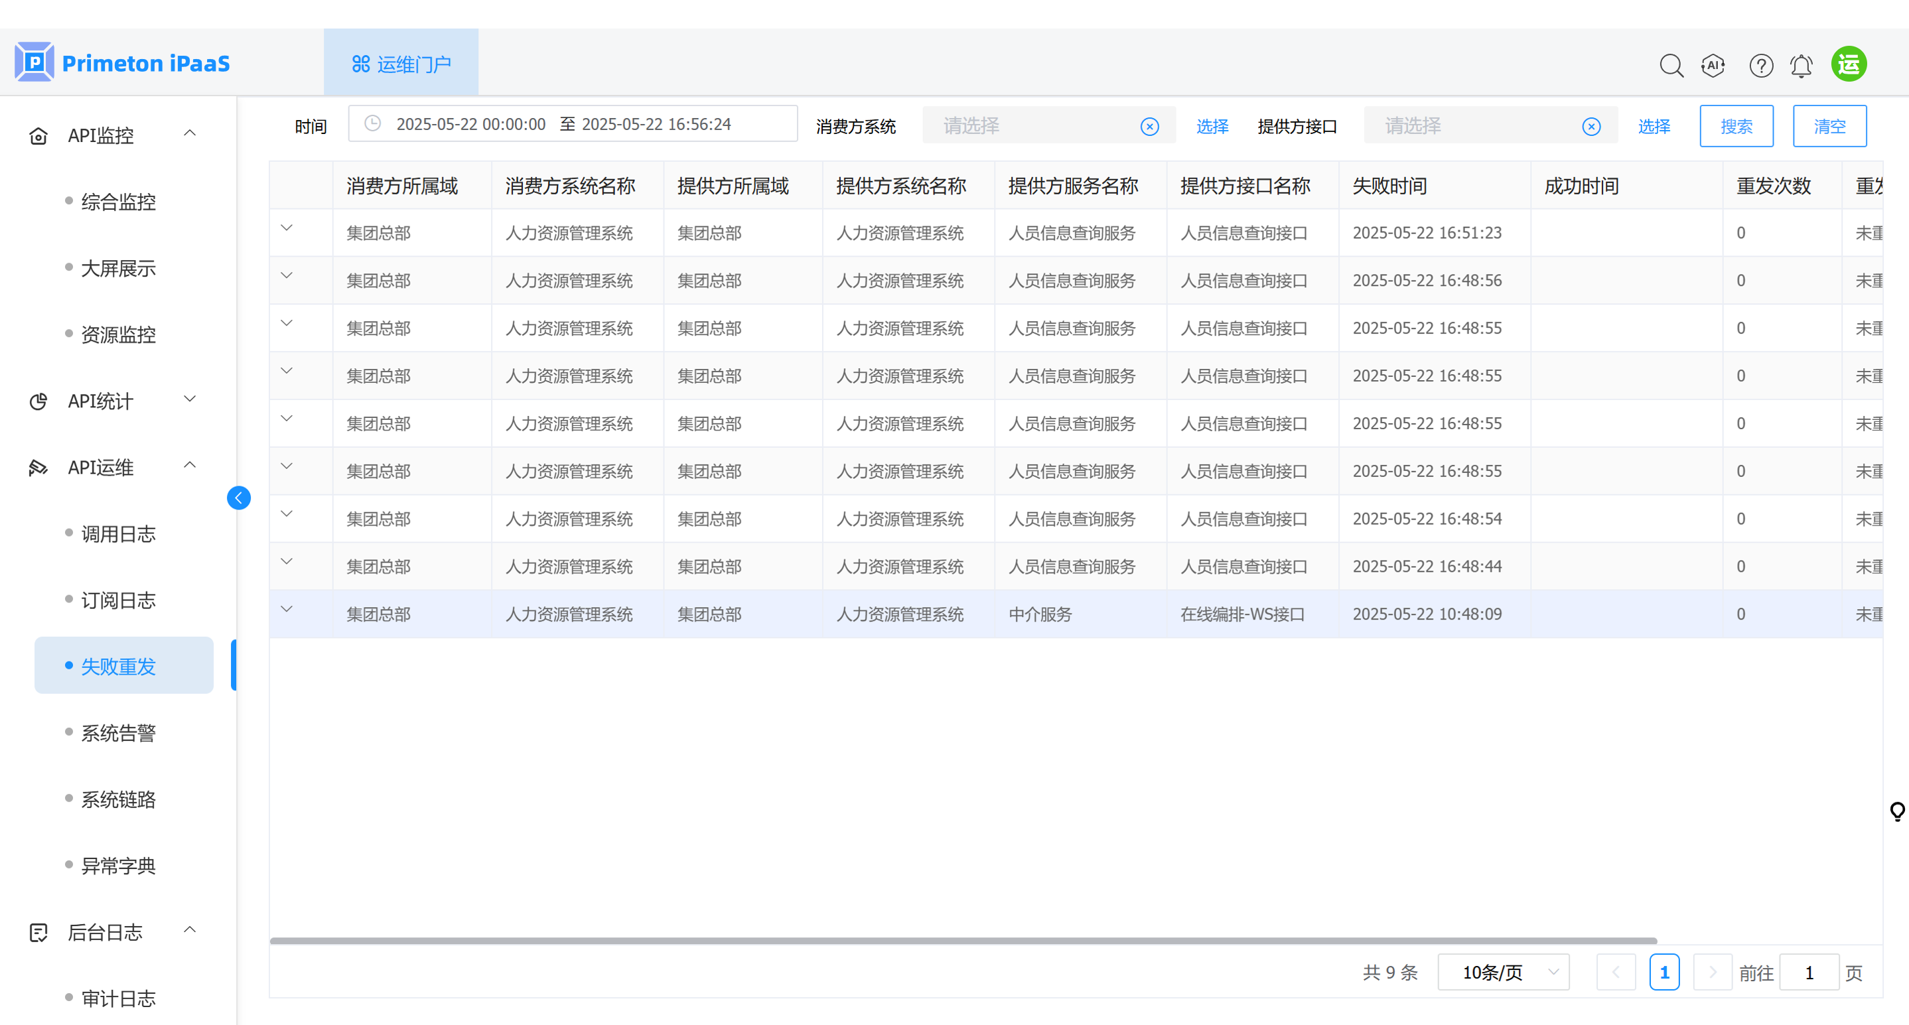Click the help question mark icon
Image resolution: width=1909 pixels, height=1025 pixels.
[x=1760, y=65]
